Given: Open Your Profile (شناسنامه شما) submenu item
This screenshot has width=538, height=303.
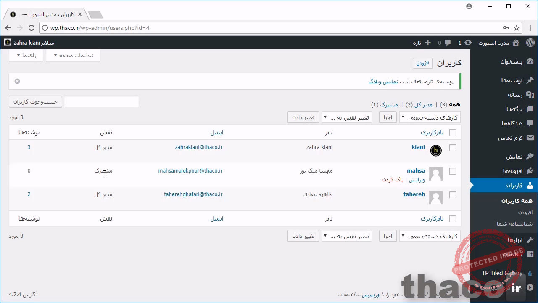Looking at the screenshot, I should tap(514, 223).
